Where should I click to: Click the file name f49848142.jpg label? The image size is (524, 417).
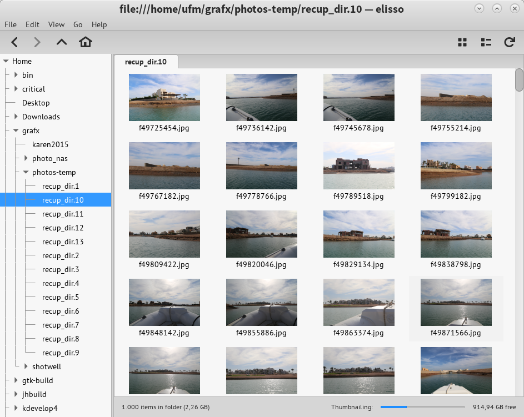point(164,333)
